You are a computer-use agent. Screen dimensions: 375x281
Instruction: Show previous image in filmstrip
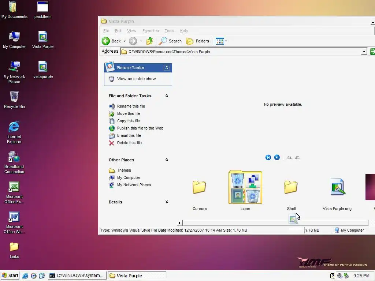click(x=268, y=157)
